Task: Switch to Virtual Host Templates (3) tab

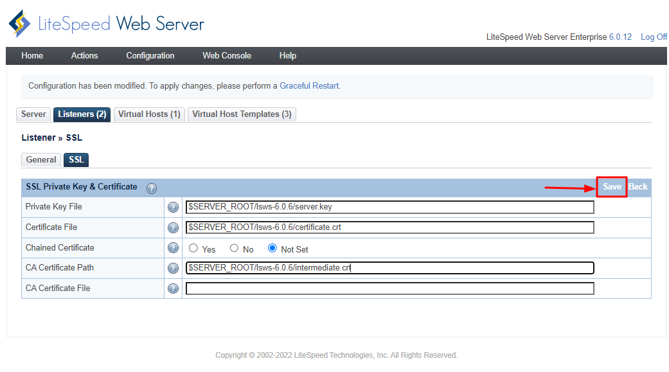Action: pyautogui.click(x=242, y=114)
